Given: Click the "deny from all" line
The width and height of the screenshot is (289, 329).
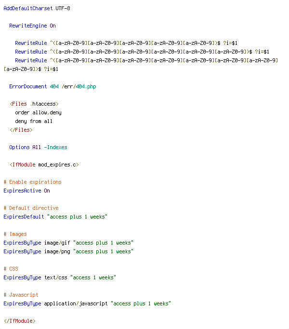Looking at the screenshot, I should click(x=34, y=121).
